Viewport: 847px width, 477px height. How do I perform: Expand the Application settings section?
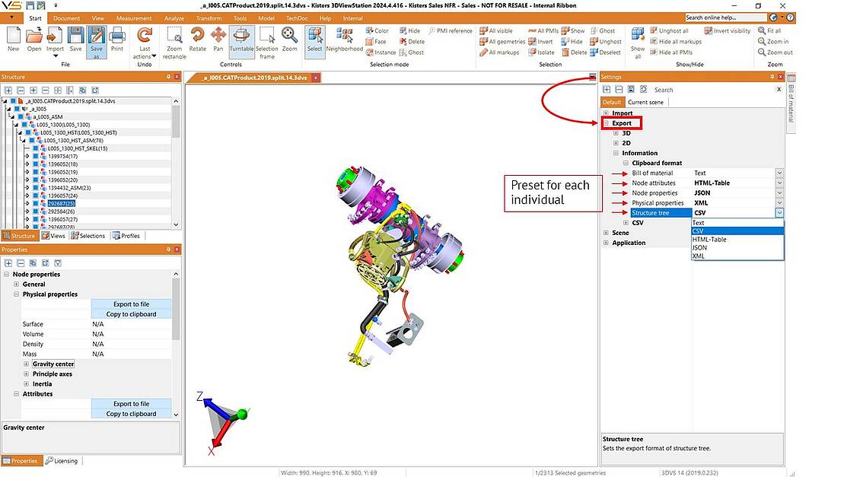606,243
